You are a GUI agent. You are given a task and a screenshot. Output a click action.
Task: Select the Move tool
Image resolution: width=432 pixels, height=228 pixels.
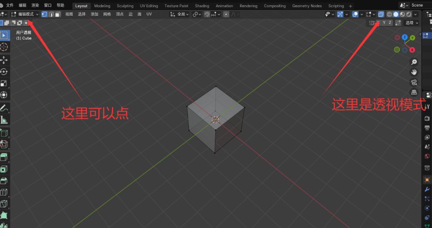4,60
